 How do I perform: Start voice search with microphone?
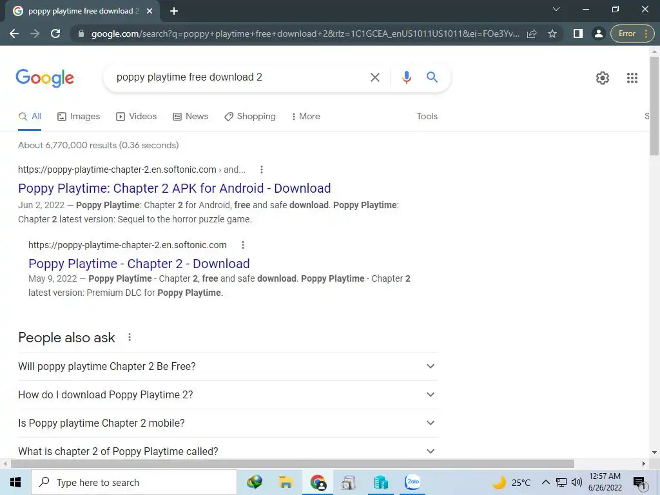click(406, 77)
